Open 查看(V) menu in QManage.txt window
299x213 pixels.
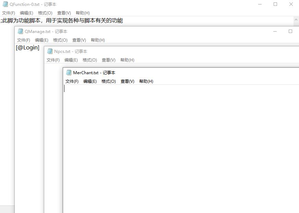click(79, 40)
